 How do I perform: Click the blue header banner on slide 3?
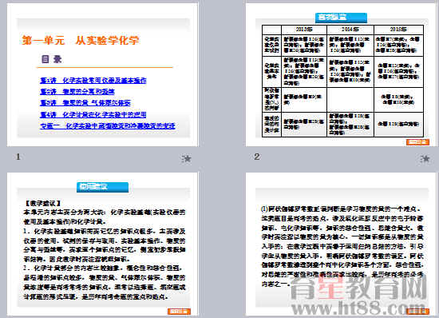pos(102,187)
